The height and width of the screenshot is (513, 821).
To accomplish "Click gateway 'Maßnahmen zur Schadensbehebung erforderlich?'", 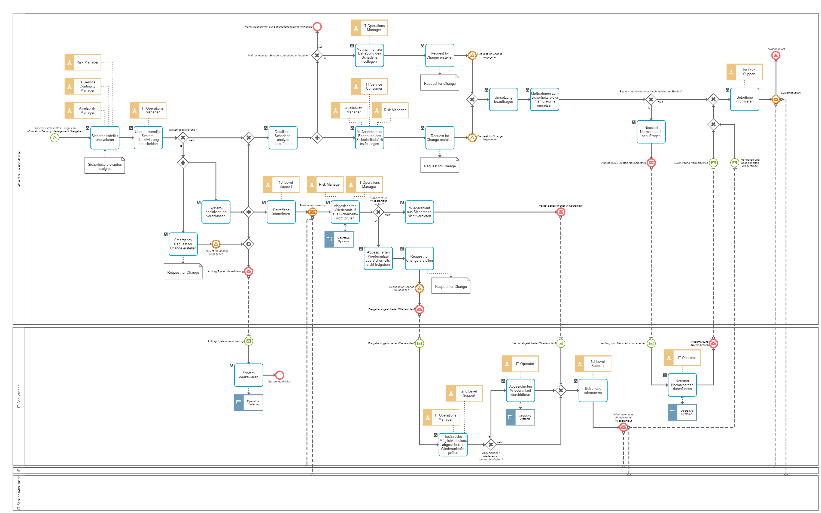I will point(317,55).
